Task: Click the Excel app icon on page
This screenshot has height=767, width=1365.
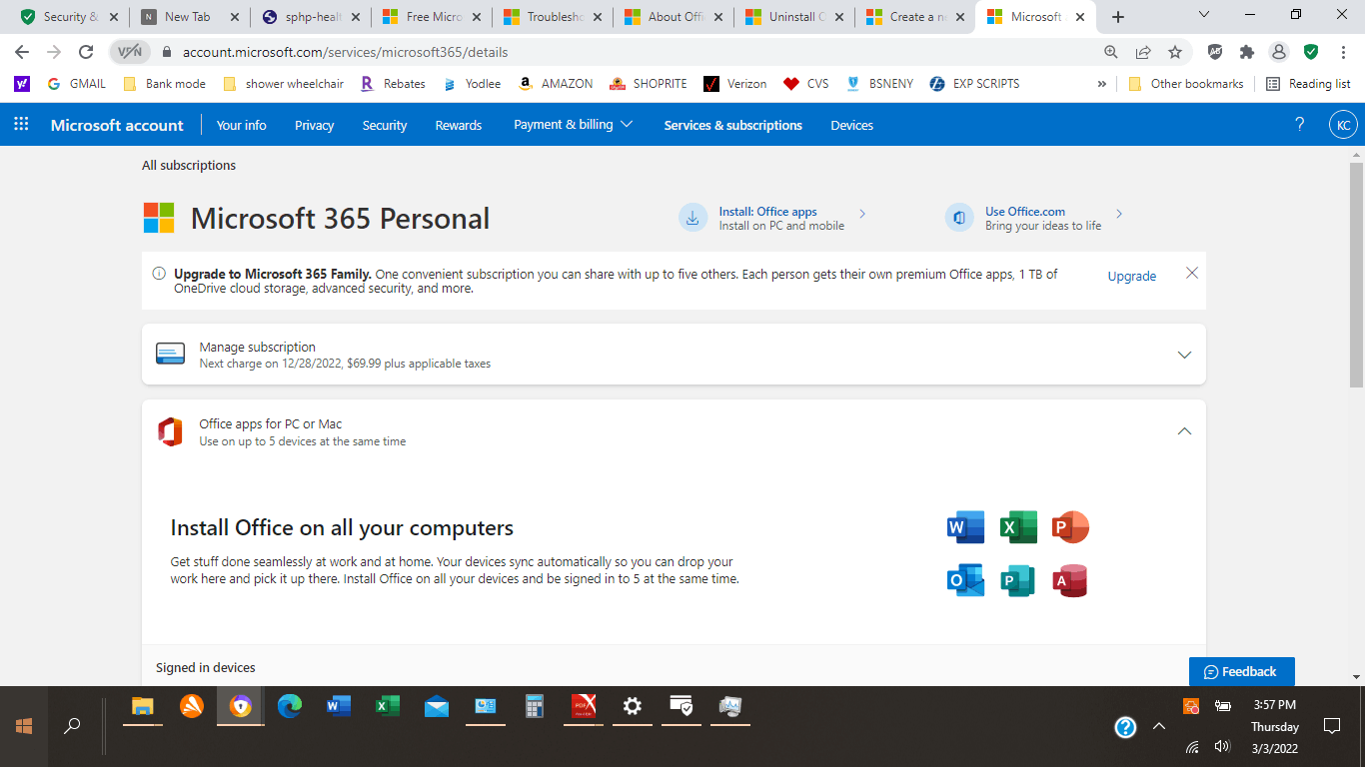Action: 1018,527
